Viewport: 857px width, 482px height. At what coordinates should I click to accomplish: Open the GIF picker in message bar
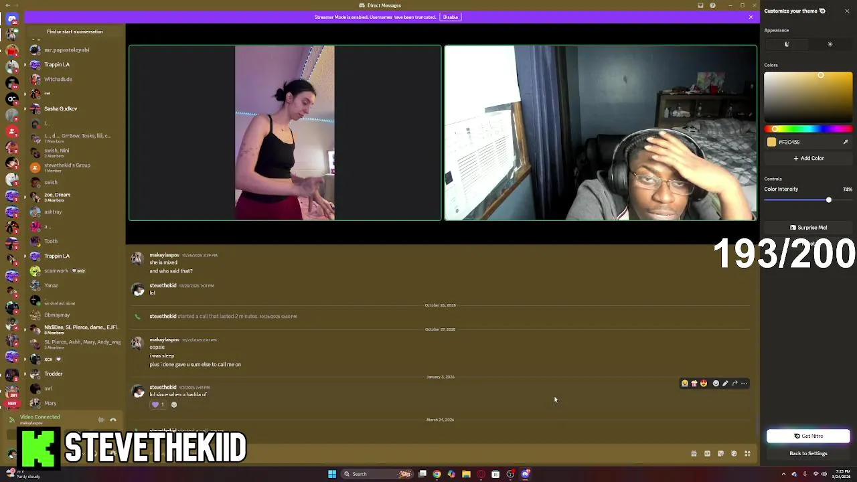tap(707, 453)
